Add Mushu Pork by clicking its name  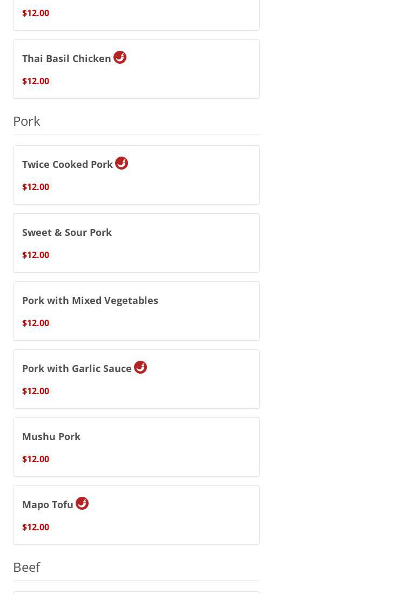[x=51, y=436]
